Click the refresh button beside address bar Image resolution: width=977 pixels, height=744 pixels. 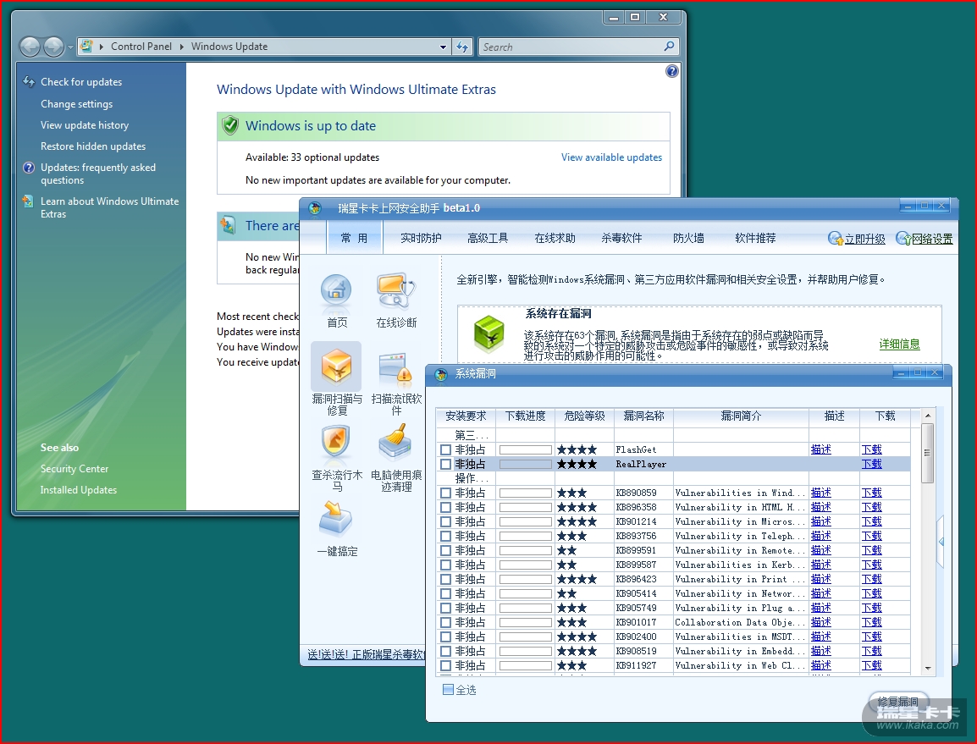coord(462,47)
